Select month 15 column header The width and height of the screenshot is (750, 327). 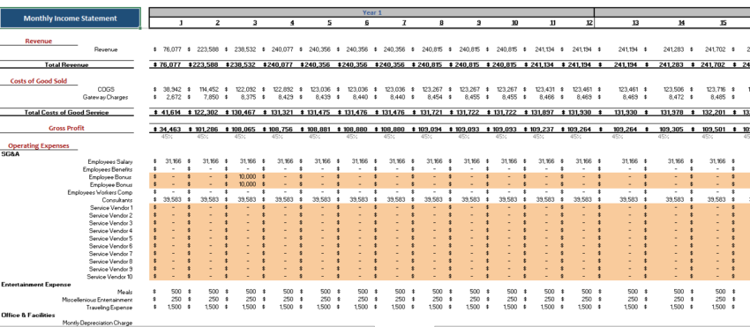[x=724, y=23]
